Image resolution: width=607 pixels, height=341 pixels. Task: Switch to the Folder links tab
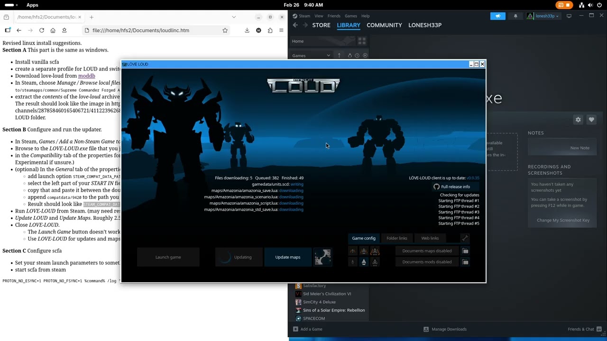(397, 238)
